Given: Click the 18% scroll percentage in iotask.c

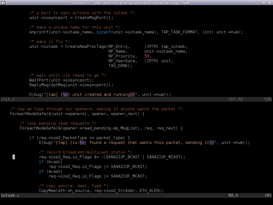Looking at the screenshot, I should [268, 195].
